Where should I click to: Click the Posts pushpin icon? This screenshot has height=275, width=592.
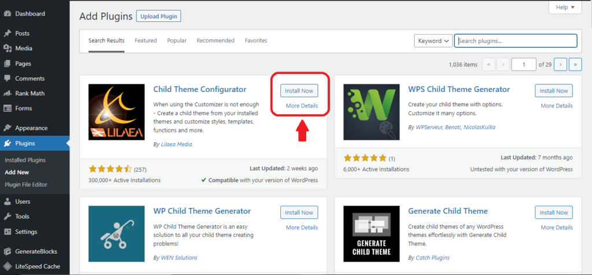click(x=7, y=34)
